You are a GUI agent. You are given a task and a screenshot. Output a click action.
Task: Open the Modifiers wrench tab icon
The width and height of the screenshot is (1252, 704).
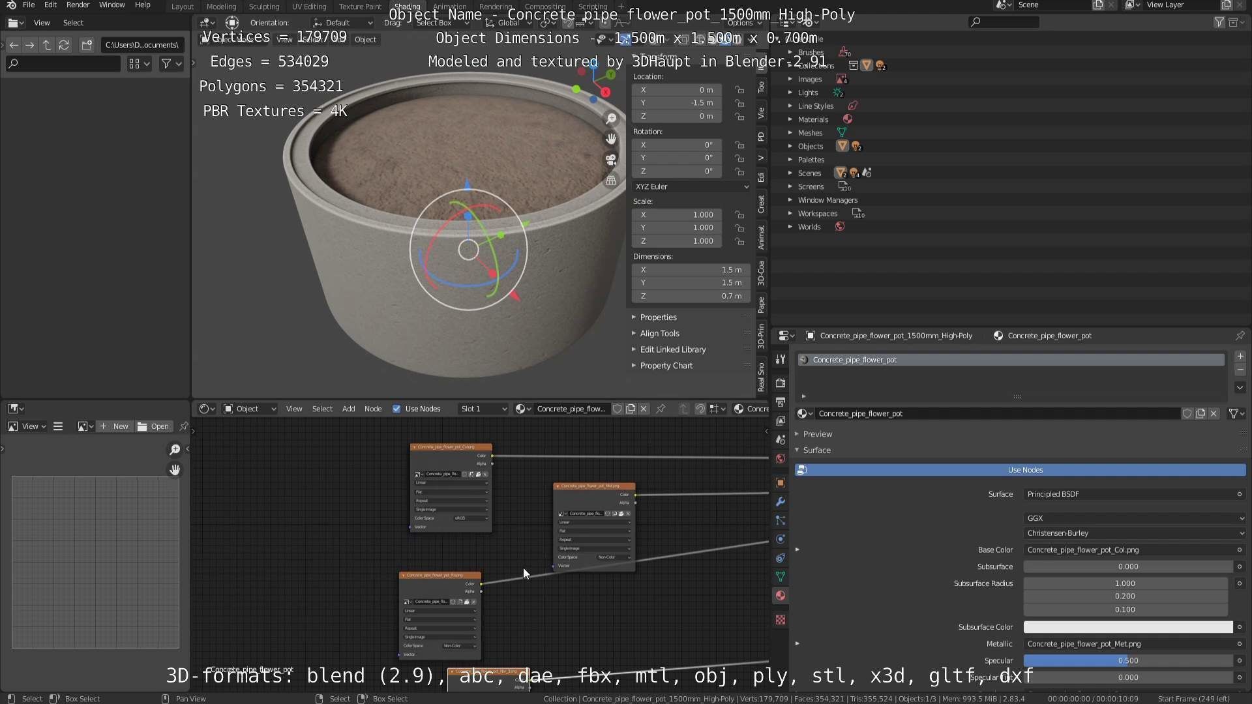(781, 502)
